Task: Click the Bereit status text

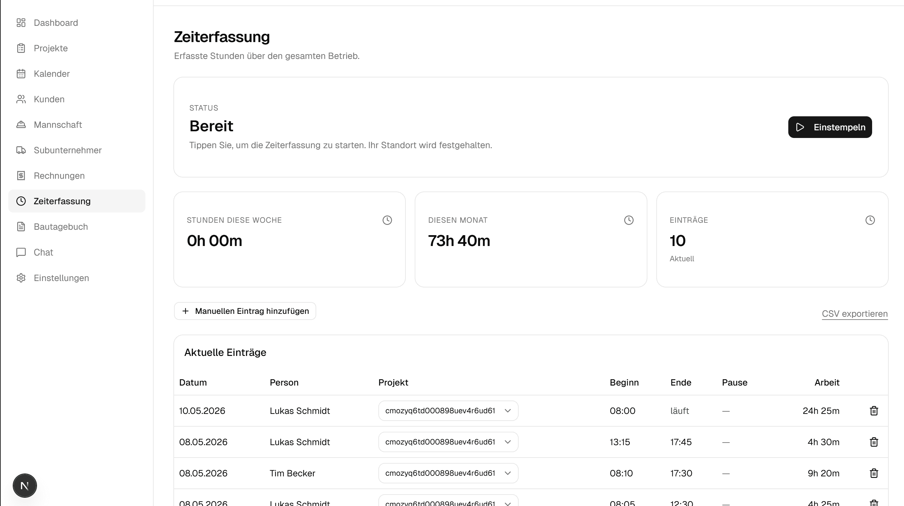Action: click(211, 126)
